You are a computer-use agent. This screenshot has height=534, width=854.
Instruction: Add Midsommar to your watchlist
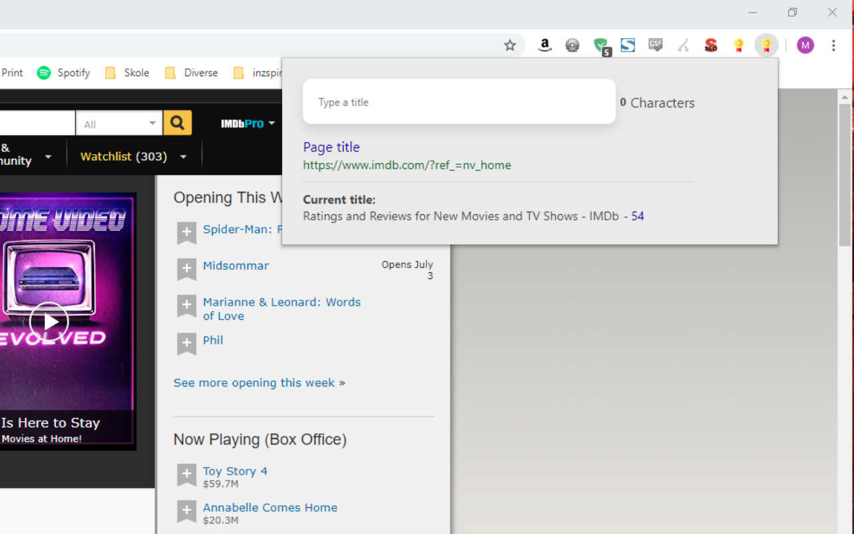click(x=186, y=269)
